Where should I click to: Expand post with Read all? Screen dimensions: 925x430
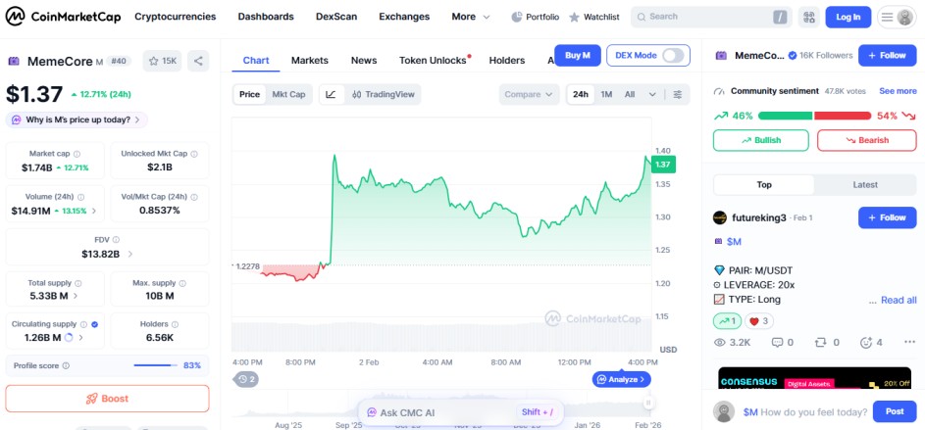[899, 300]
